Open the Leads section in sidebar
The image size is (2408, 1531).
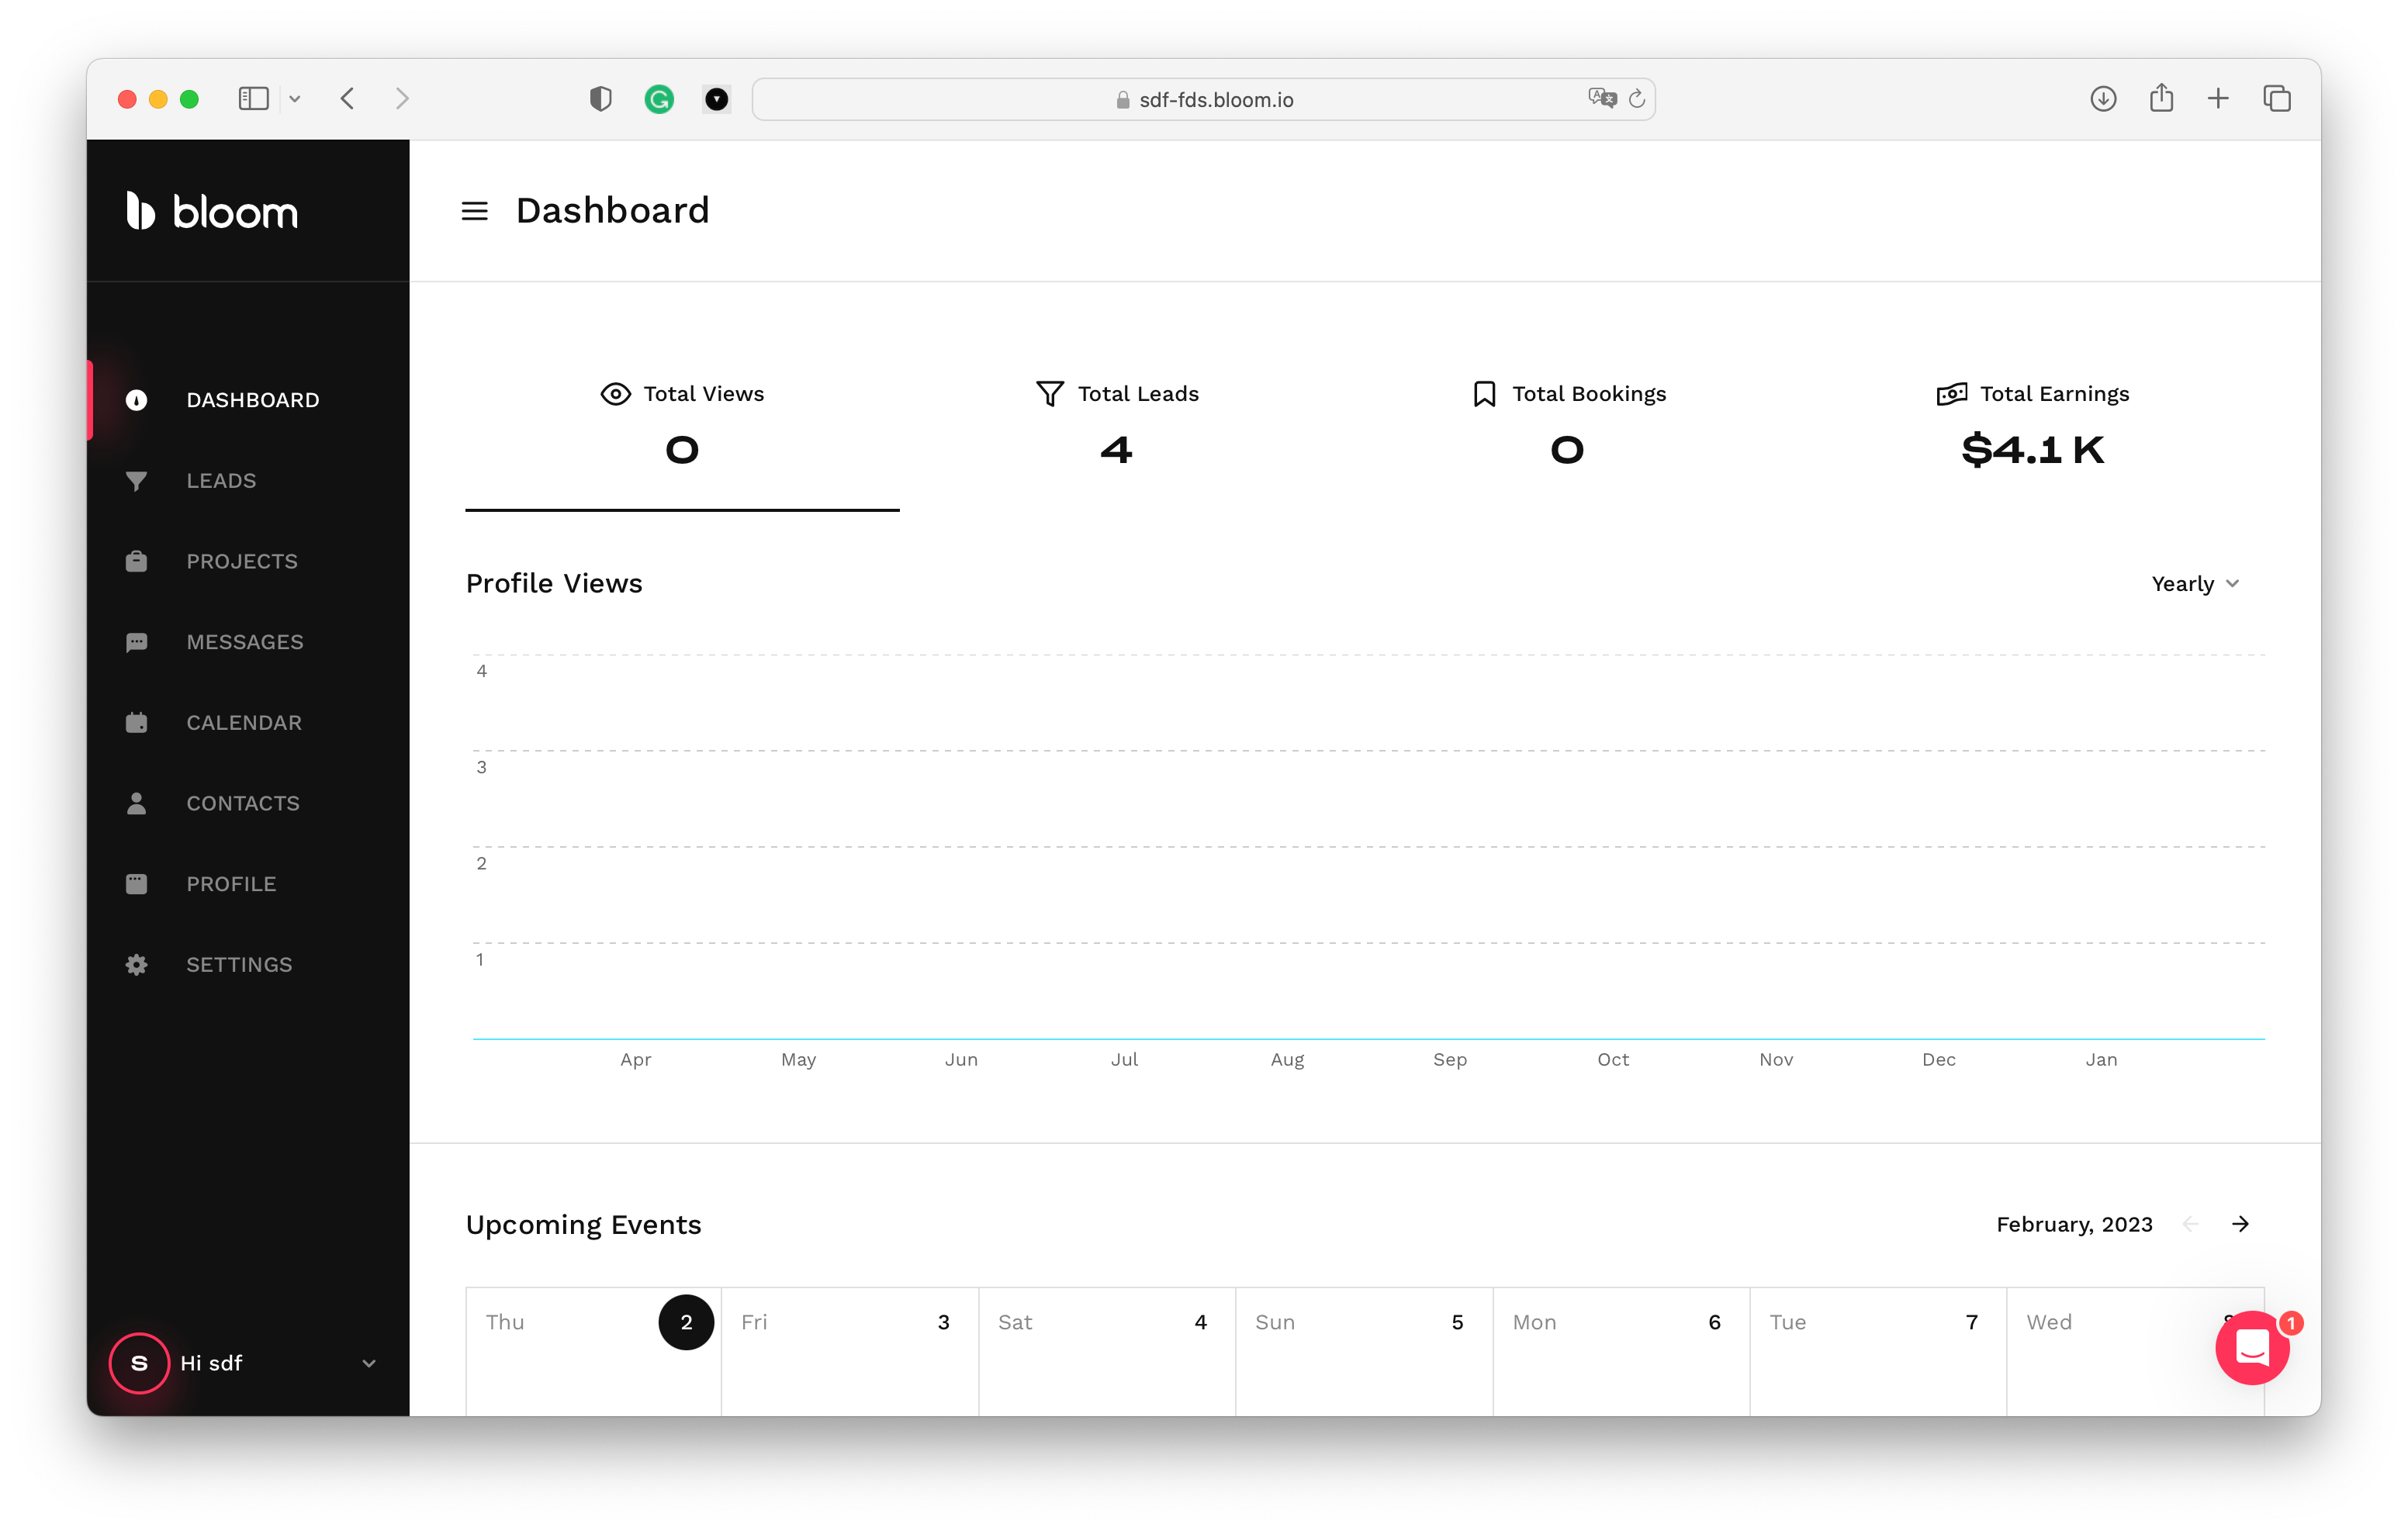coord(220,481)
